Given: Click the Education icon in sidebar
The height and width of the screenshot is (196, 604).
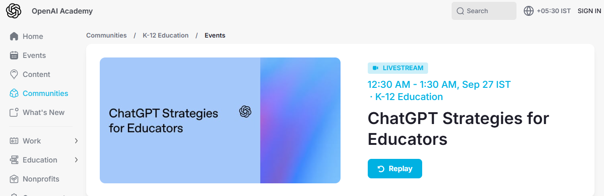Looking at the screenshot, I should click(x=14, y=160).
